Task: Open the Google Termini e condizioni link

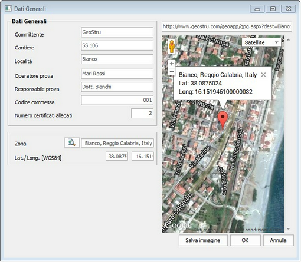Action: pyautogui.click(x=253, y=230)
